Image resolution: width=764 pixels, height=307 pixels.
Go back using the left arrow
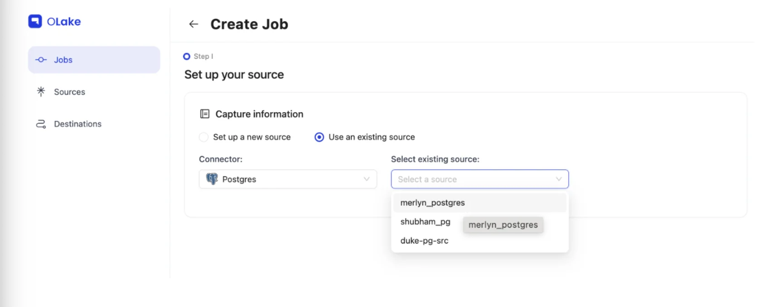pos(193,24)
